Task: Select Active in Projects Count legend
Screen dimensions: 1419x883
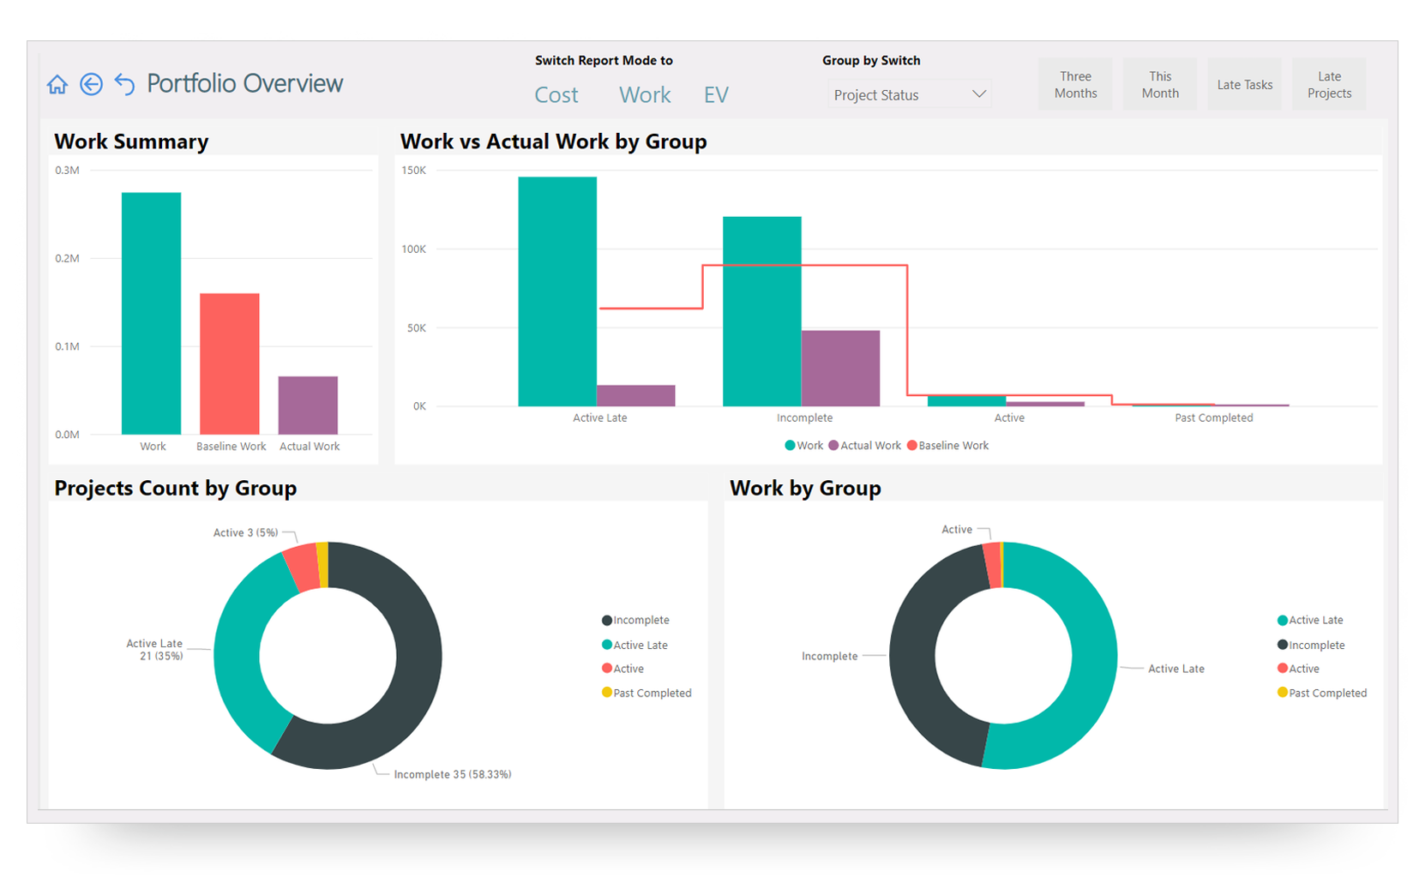Action: click(622, 669)
